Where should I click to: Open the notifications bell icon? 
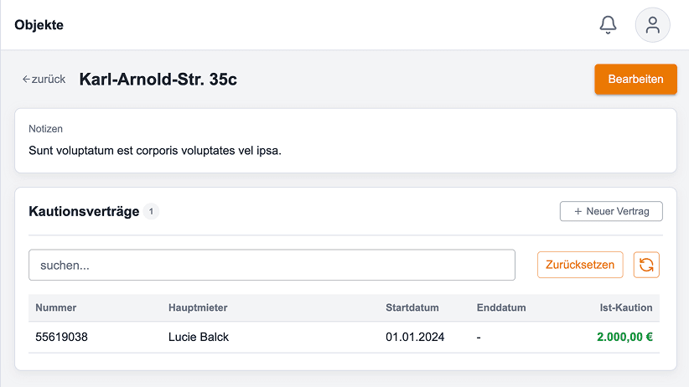click(608, 24)
